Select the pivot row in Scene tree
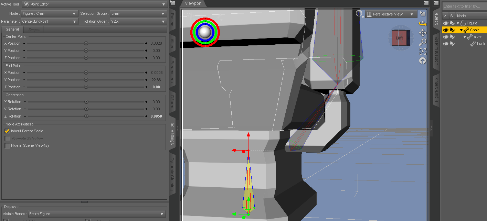 464,37
